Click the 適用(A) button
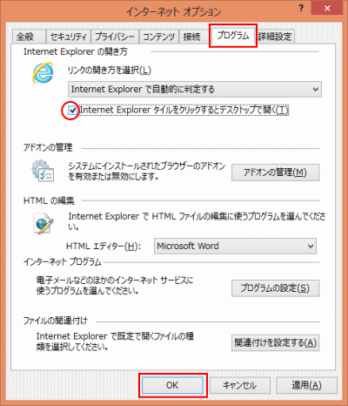This screenshot has height=406, width=348. (x=306, y=385)
